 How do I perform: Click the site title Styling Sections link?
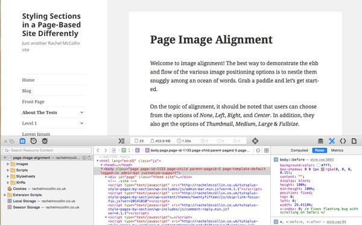(x=51, y=25)
